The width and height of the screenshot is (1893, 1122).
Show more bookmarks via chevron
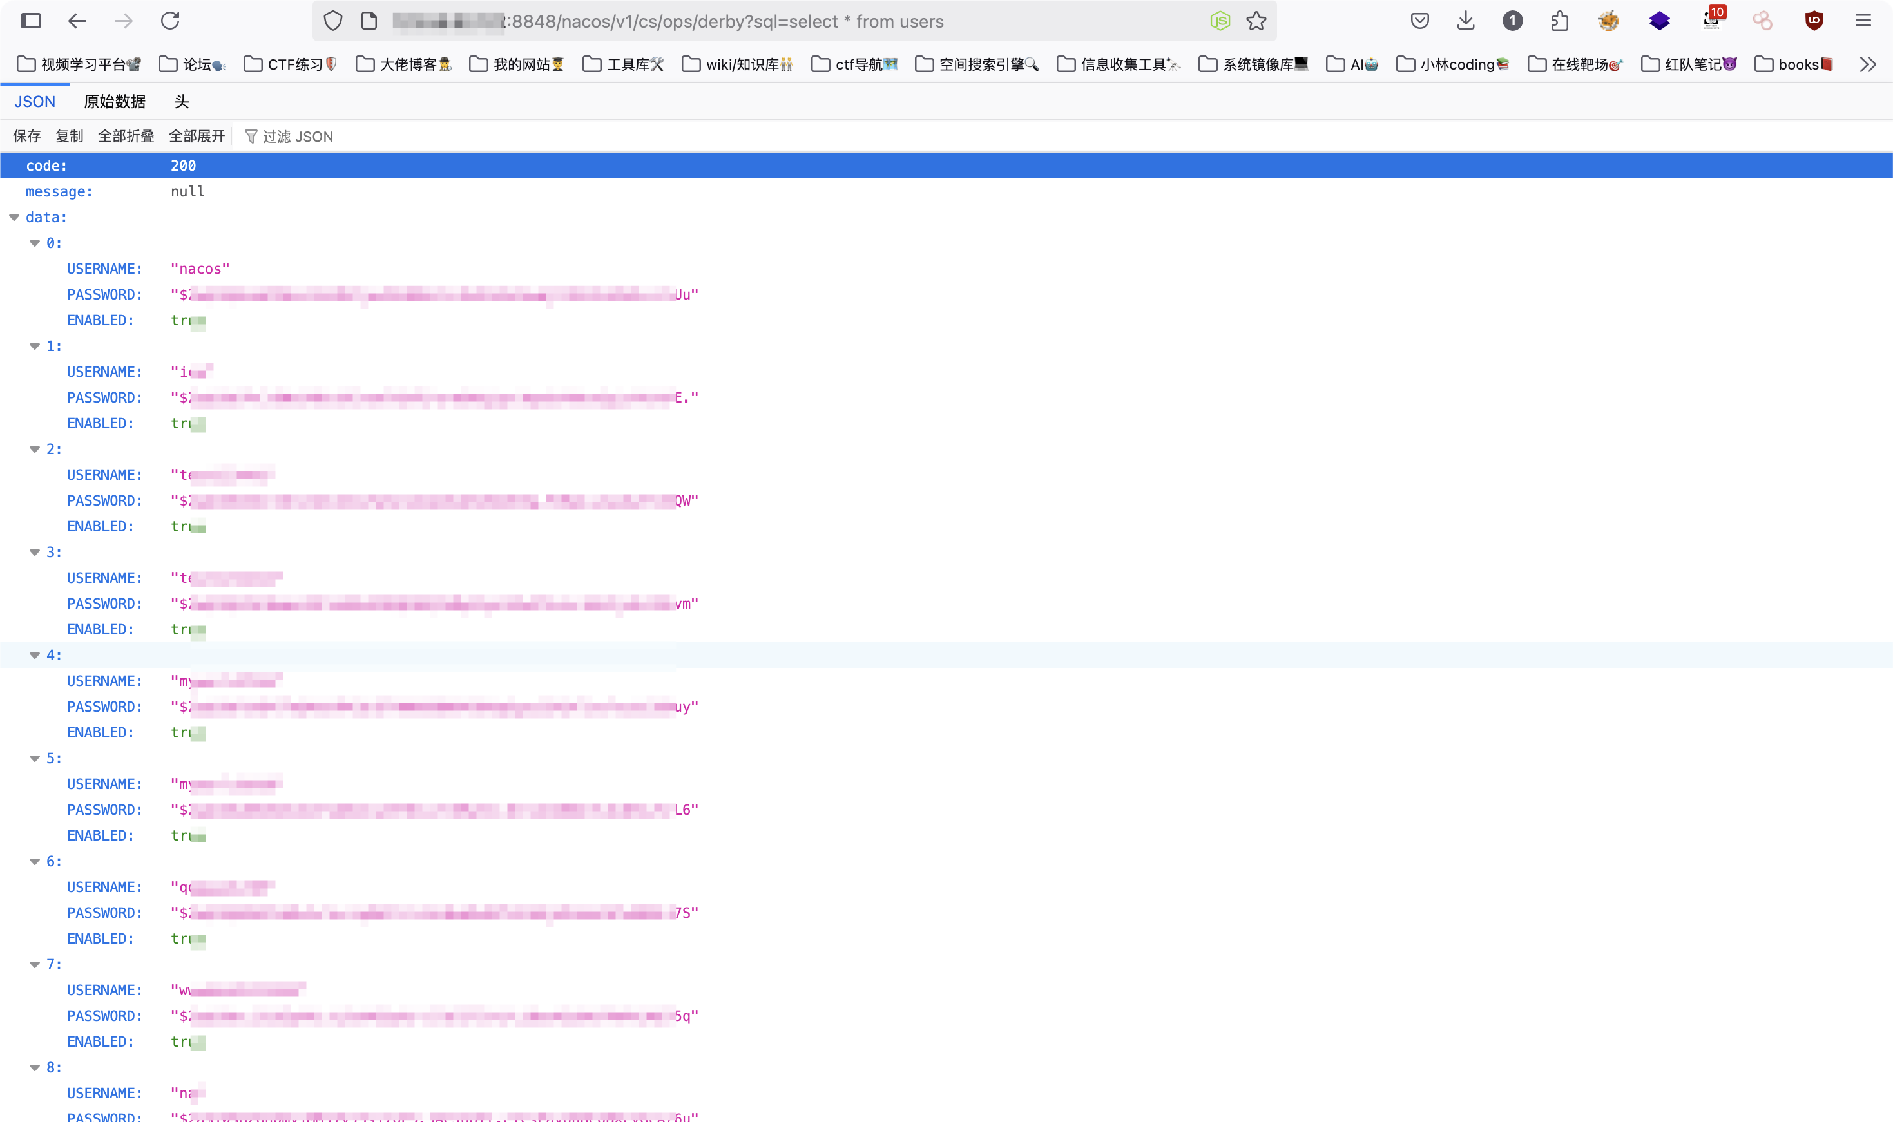coord(1867,64)
